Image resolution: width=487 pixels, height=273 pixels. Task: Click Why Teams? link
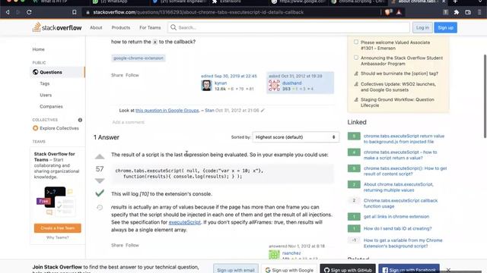click(x=58, y=237)
